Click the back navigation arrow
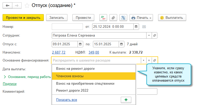This screenshot has width=197, height=105. [x=7, y=5]
